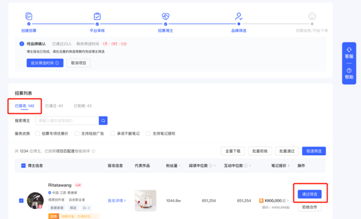Switch to the 已拒绝·43 tab
Screen dimensions: 361x219
click(82, 106)
